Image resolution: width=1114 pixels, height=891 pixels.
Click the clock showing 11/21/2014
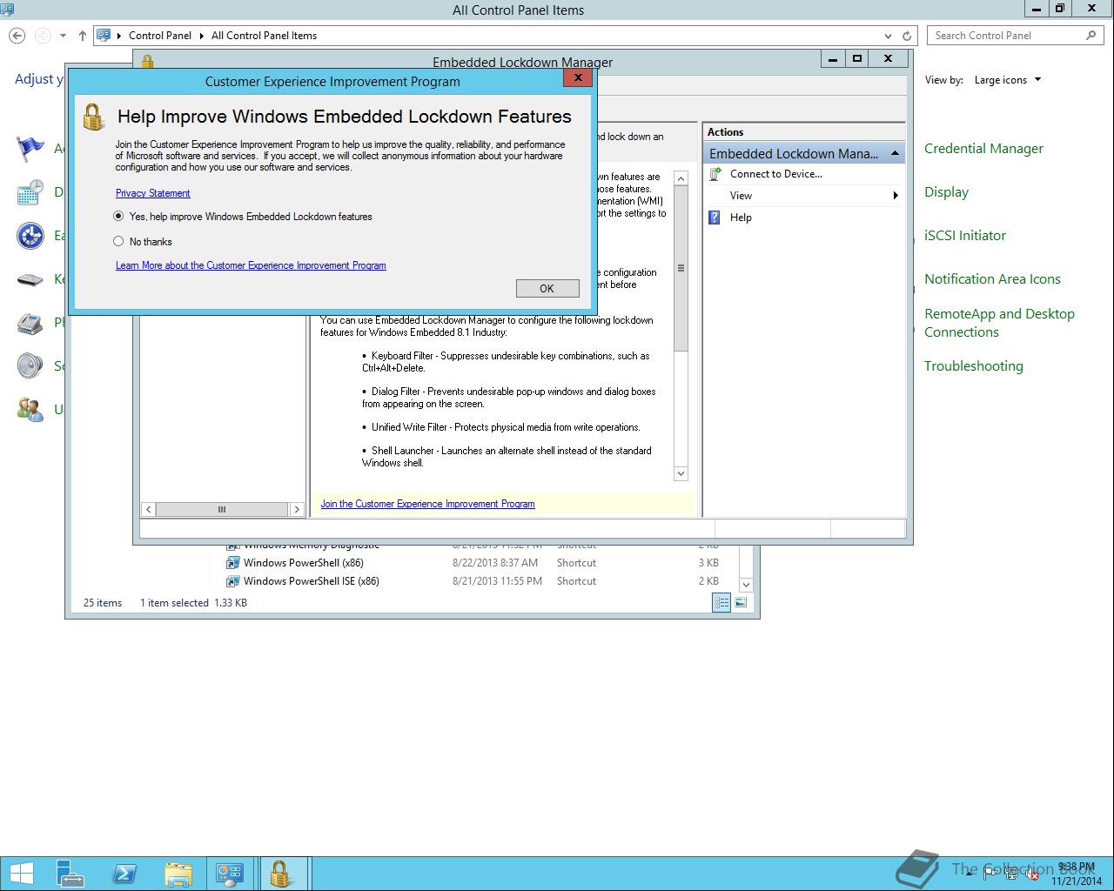point(1077,874)
